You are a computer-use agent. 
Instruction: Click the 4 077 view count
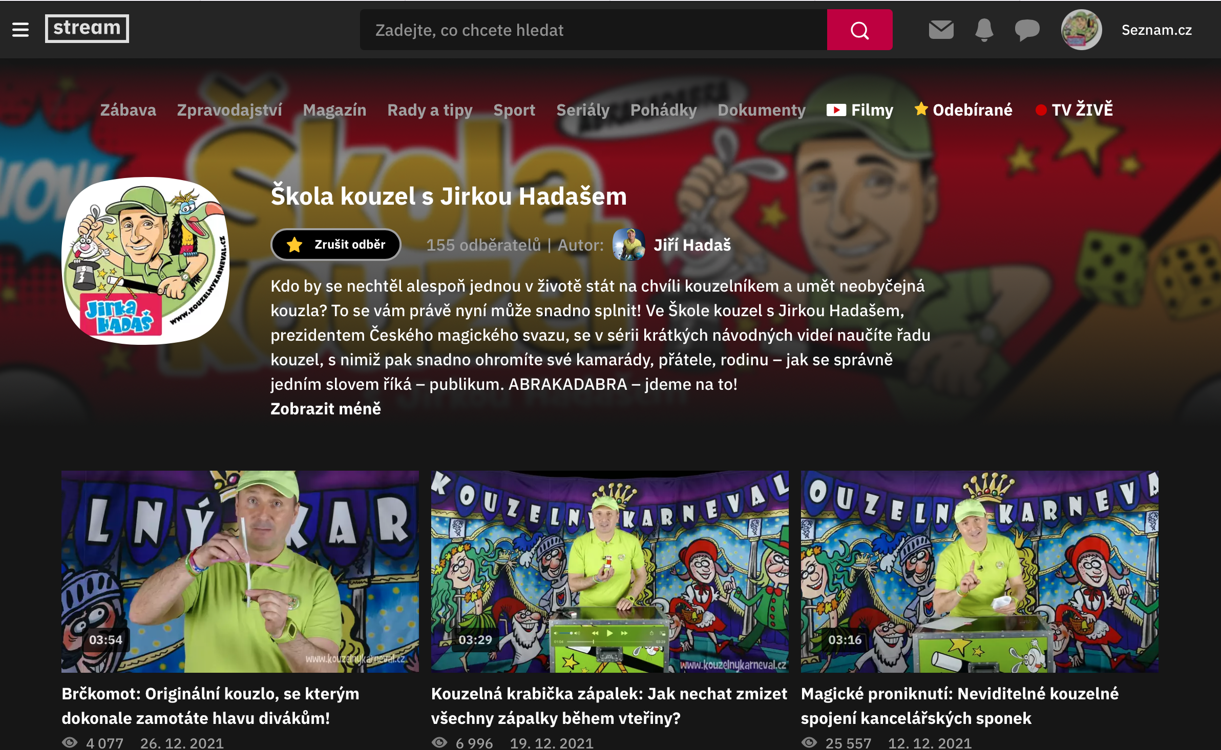point(105,743)
